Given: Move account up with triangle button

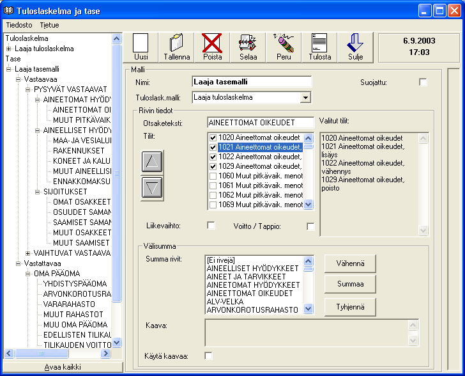Looking at the screenshot, I should tap(152, 162).
